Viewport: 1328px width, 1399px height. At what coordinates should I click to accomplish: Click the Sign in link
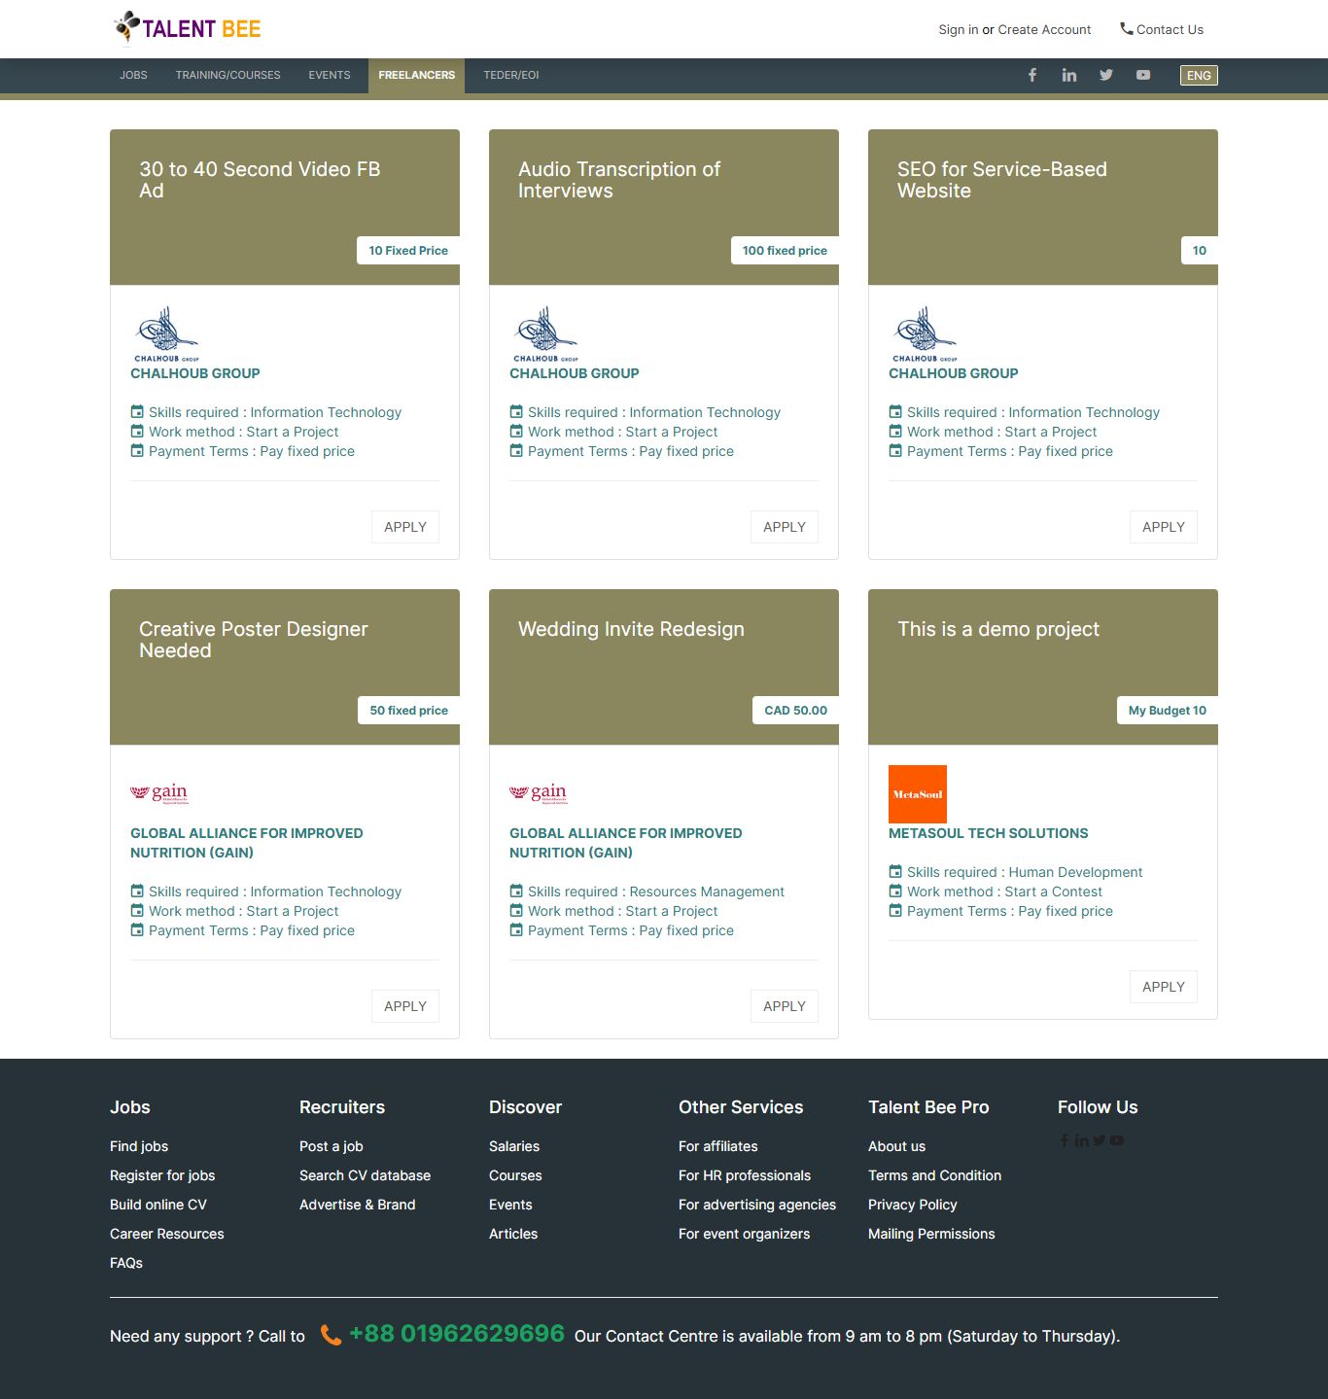(x=958, y=29)
